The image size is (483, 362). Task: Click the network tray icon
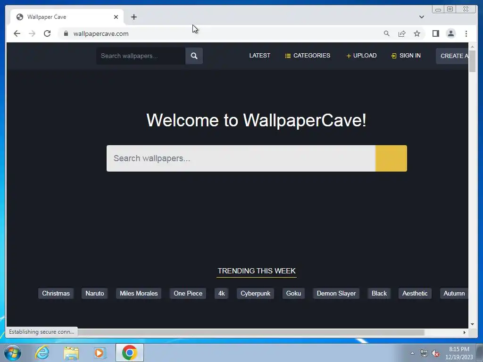click(424, 354)
